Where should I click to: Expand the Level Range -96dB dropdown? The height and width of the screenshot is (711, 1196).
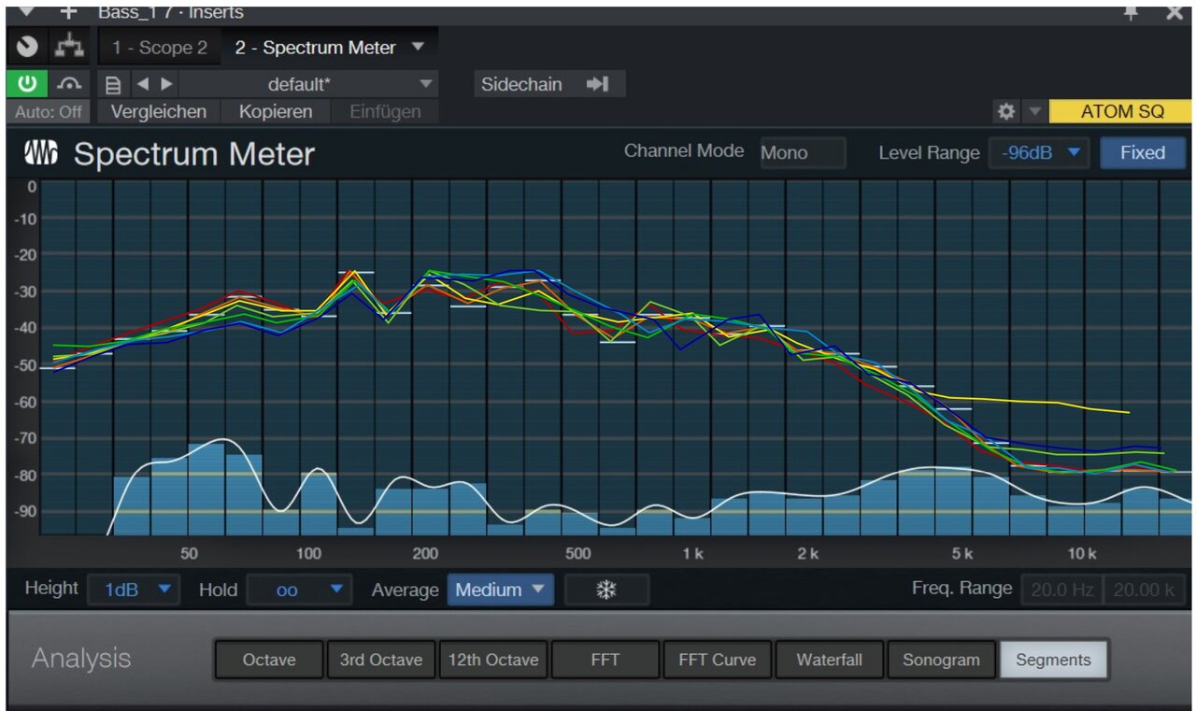[1039, 152]
